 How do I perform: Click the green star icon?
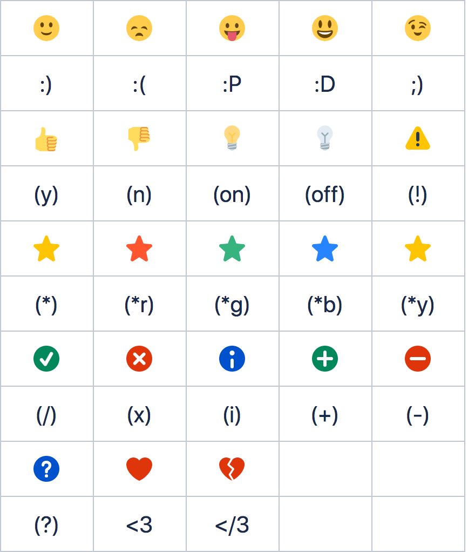point(232,249)
